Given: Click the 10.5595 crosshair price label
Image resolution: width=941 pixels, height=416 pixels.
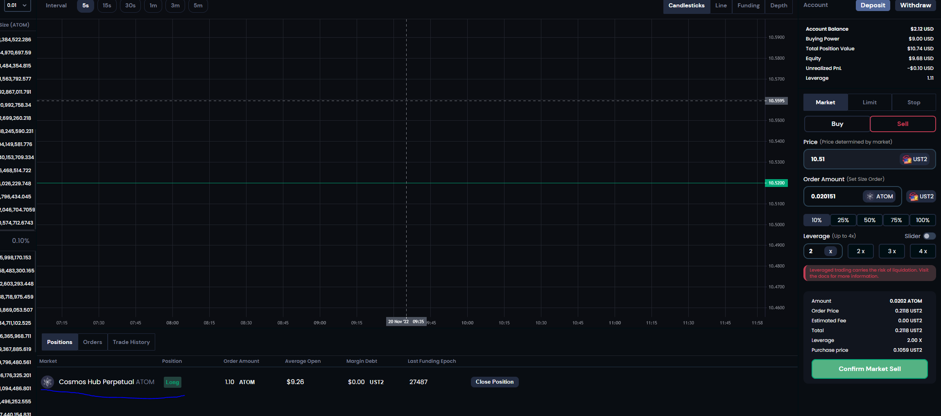Looking at the screenshot, I should point(776,101).
